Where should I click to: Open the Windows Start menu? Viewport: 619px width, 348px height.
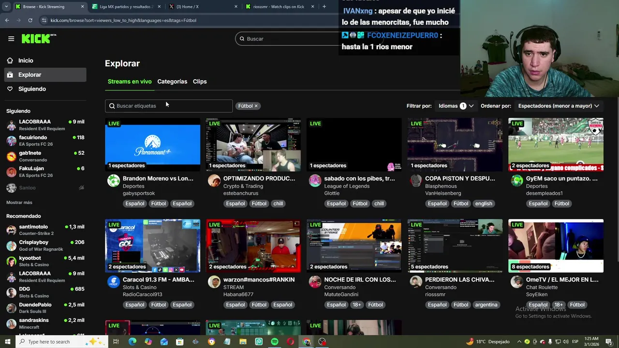click(x=7, y=342)
